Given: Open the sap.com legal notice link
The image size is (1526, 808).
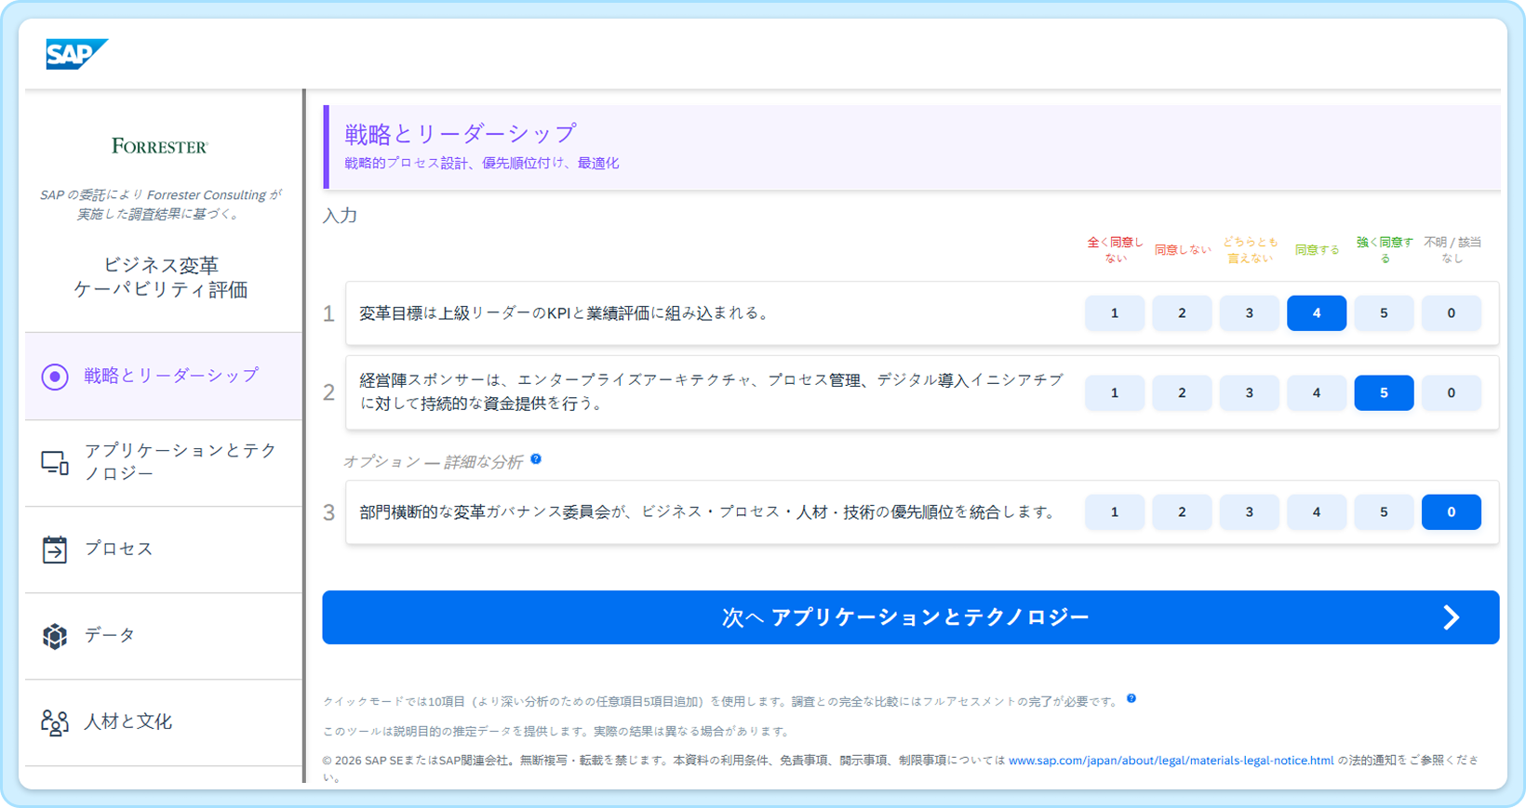Looking at the screenshot, I should [1171, 761].
